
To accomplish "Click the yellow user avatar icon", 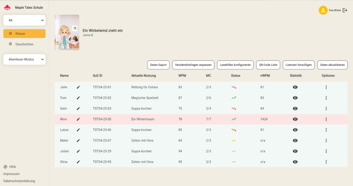I will point(323,10).
